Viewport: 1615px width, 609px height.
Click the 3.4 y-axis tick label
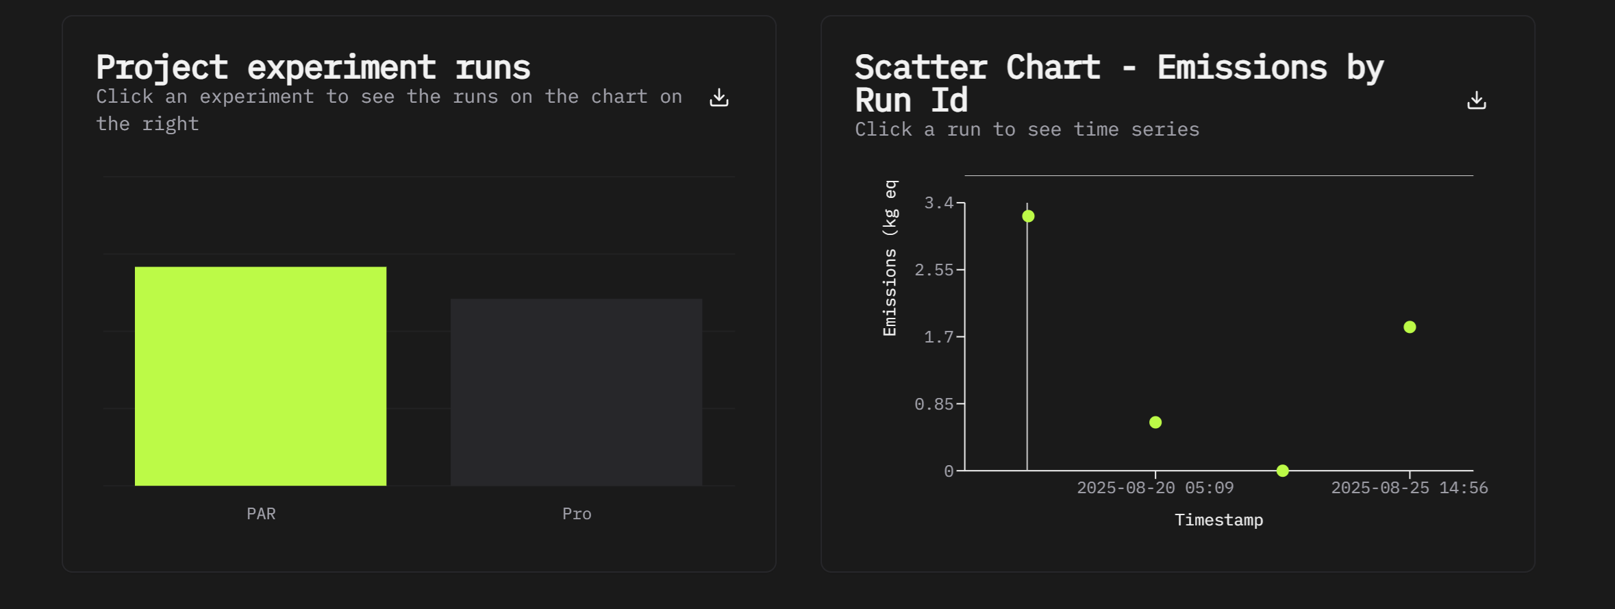[938, 203]
